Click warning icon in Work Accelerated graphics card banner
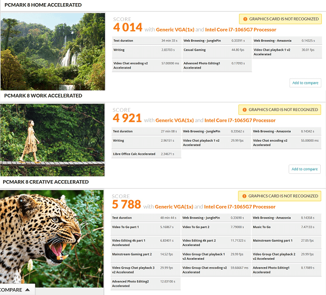 (245, 110)
